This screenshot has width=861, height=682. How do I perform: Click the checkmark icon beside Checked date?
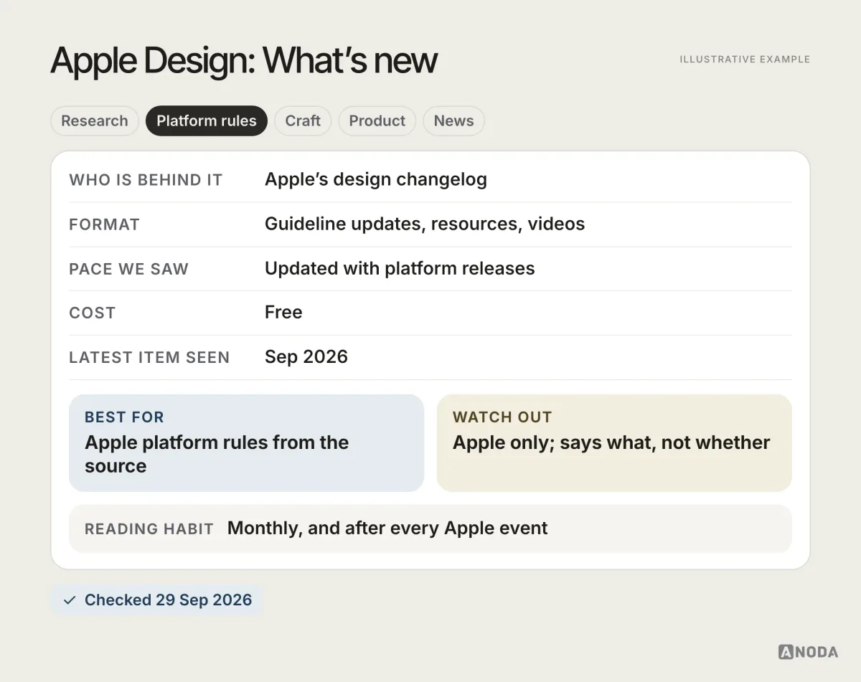(70, 600)
